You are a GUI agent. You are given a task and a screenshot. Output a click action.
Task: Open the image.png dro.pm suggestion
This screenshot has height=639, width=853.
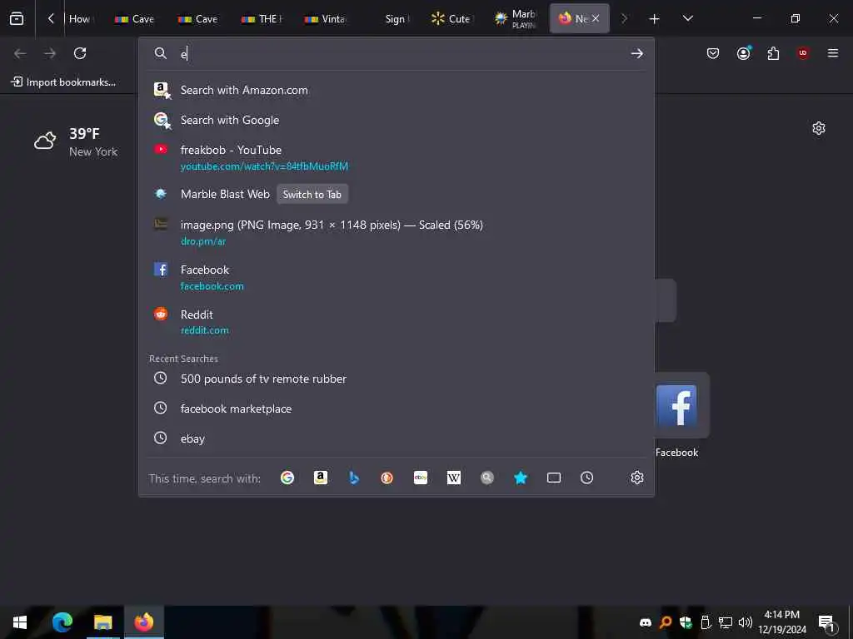[397, 232]
